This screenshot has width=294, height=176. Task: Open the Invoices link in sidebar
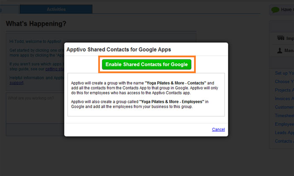click(284, 98)
